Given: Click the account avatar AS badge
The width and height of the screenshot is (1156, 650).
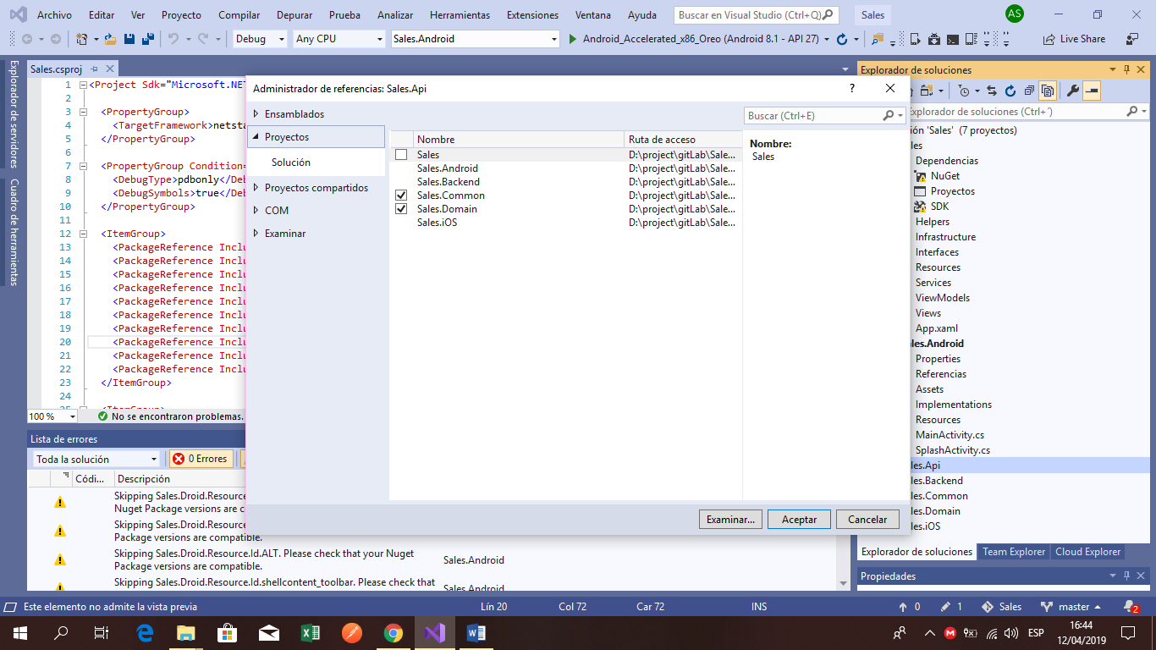Looking at the screenshot, I should click(x=1014, y=14).
